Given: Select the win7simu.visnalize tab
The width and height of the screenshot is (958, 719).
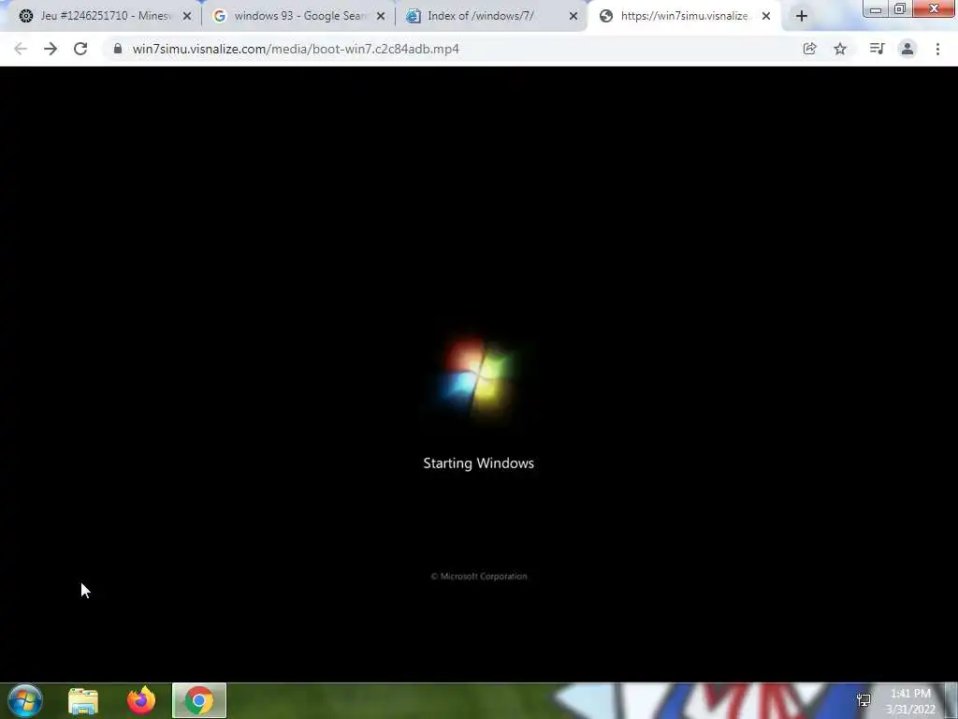Looking at the screenshot, I should click(683, 16).
